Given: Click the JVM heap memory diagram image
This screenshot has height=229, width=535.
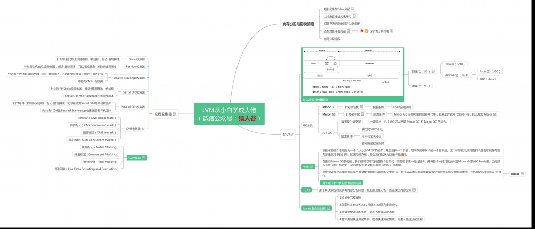Looking at the screenshot, I should click(x=353, y=72).
